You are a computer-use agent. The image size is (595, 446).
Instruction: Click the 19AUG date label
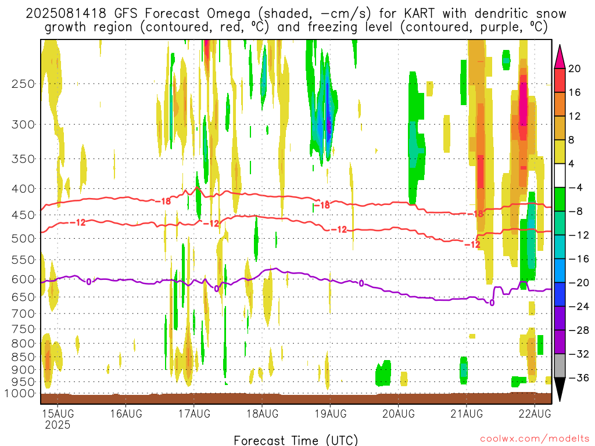click(x=330, y=413)
